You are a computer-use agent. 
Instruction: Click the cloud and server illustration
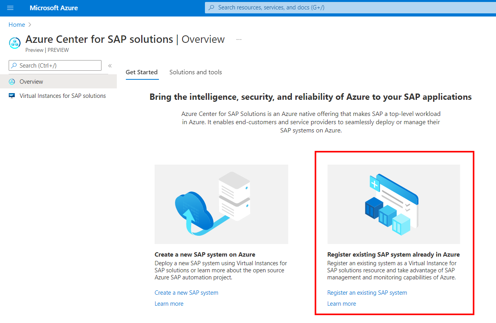(x=221, y=204)
